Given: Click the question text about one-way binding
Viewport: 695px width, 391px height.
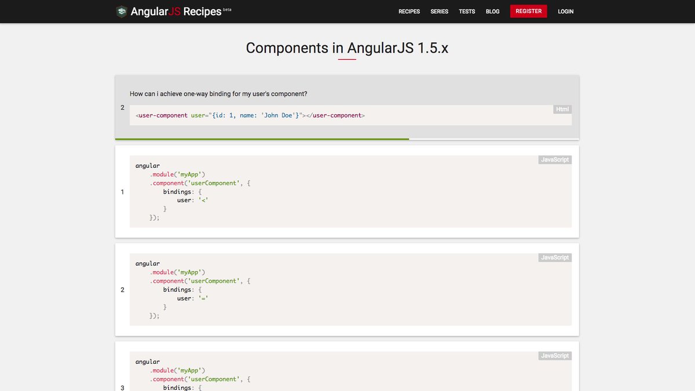Looking at the screenshot, I should click(x=218, y=94).
